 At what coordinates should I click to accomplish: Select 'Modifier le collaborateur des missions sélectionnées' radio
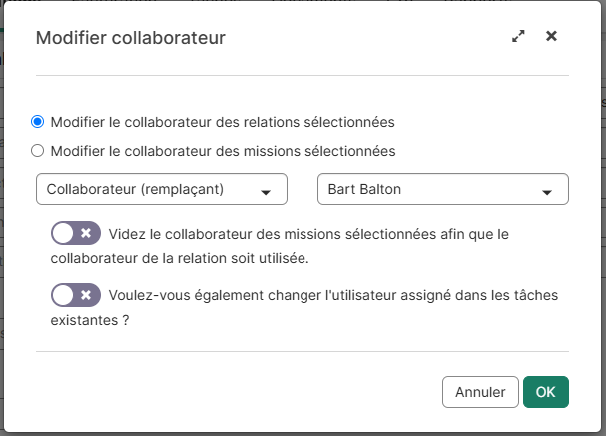(x=38, y=152)
